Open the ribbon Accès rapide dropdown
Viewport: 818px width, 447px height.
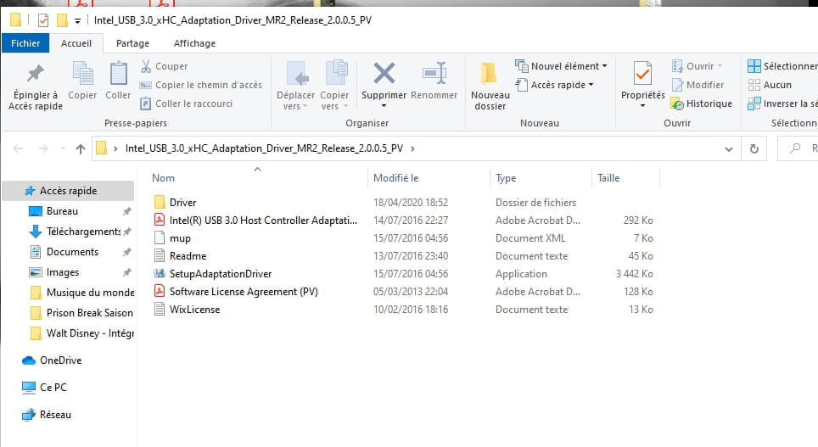pos(555,85)
